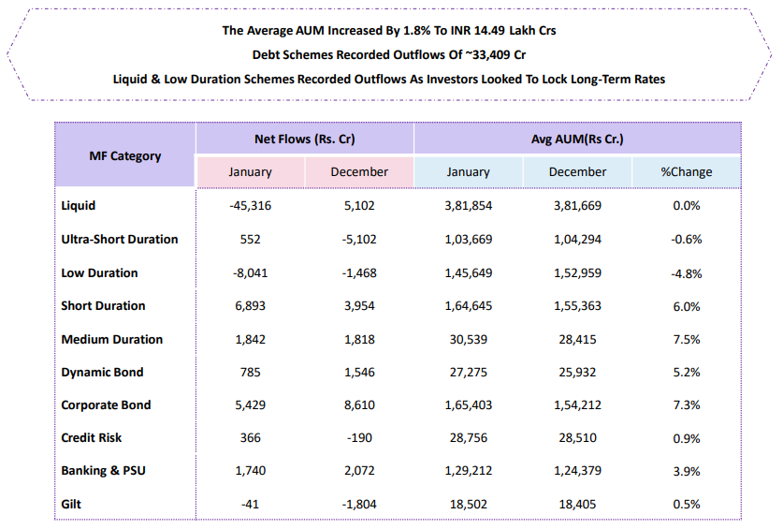
Task: Click Dynamic Bond AUM '27,275'
Action: [x=469, y=372]
